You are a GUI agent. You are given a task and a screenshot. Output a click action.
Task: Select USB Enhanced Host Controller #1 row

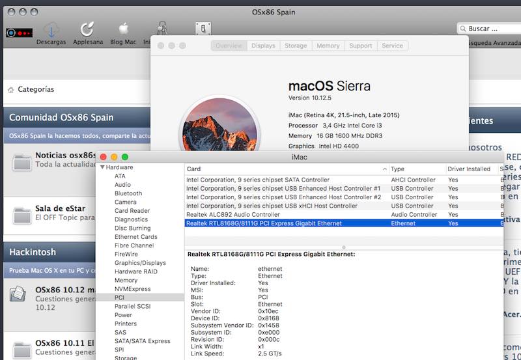344,188
